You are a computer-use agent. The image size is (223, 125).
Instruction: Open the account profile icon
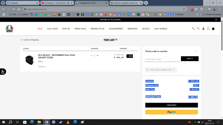coord(203,29)
